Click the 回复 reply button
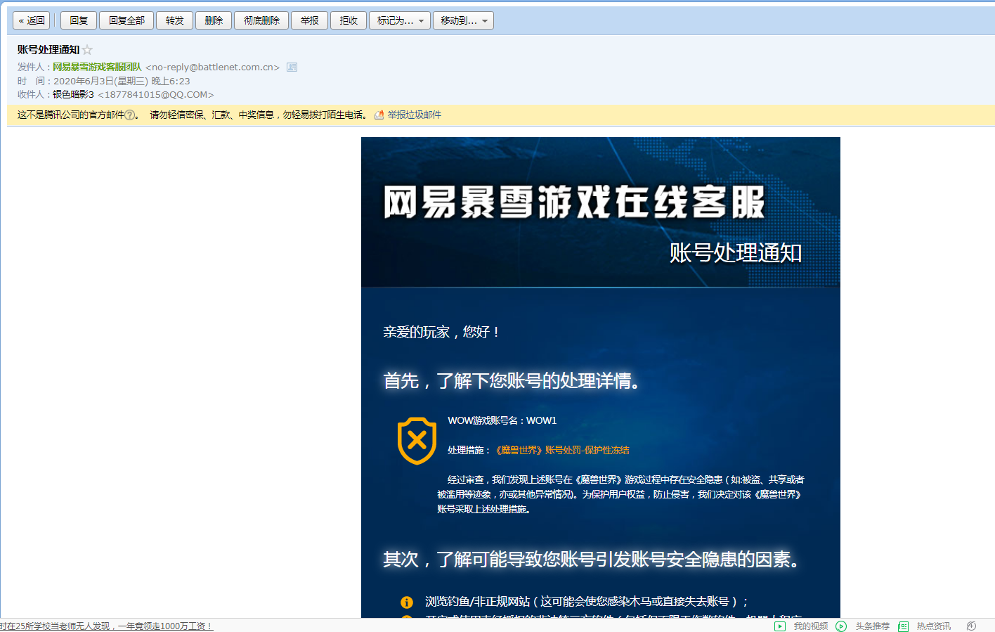The width and height of the screenshot is (995, 632). 79,20
